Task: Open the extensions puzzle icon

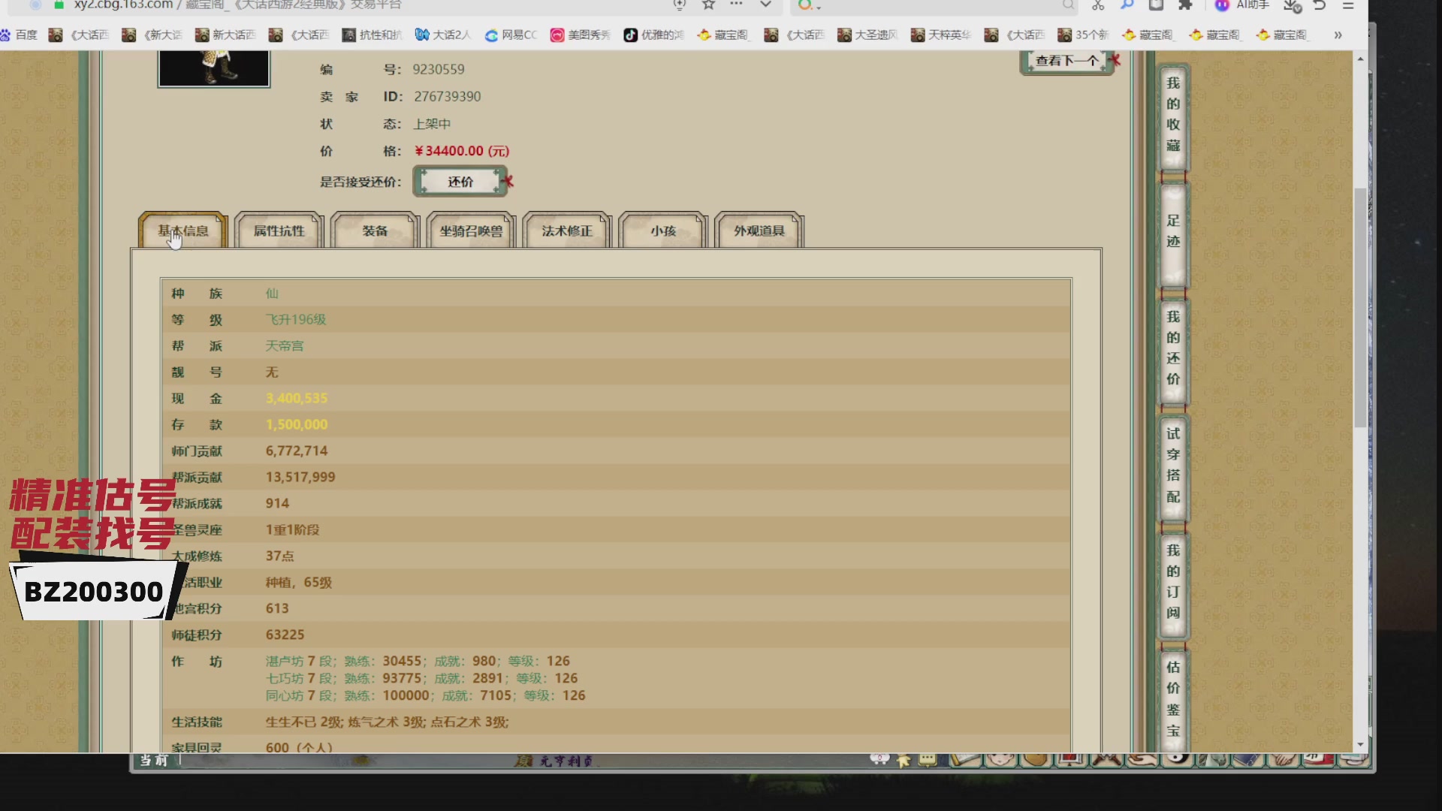Action: coord(1185,5)
